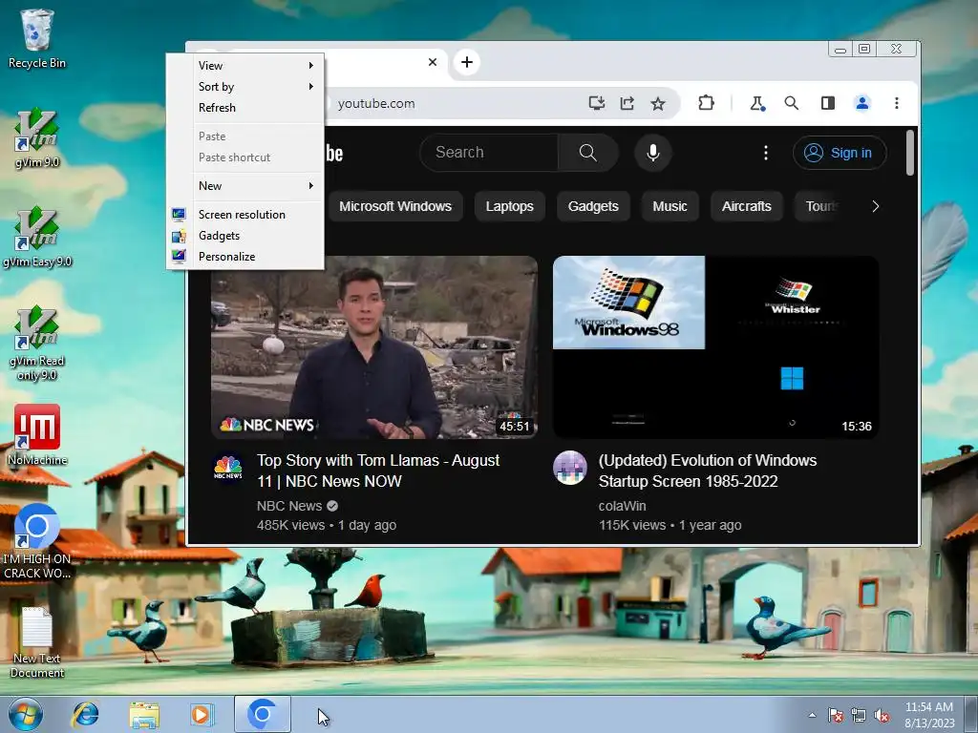Expand the New submenu
978x733 pixels.
245,186
